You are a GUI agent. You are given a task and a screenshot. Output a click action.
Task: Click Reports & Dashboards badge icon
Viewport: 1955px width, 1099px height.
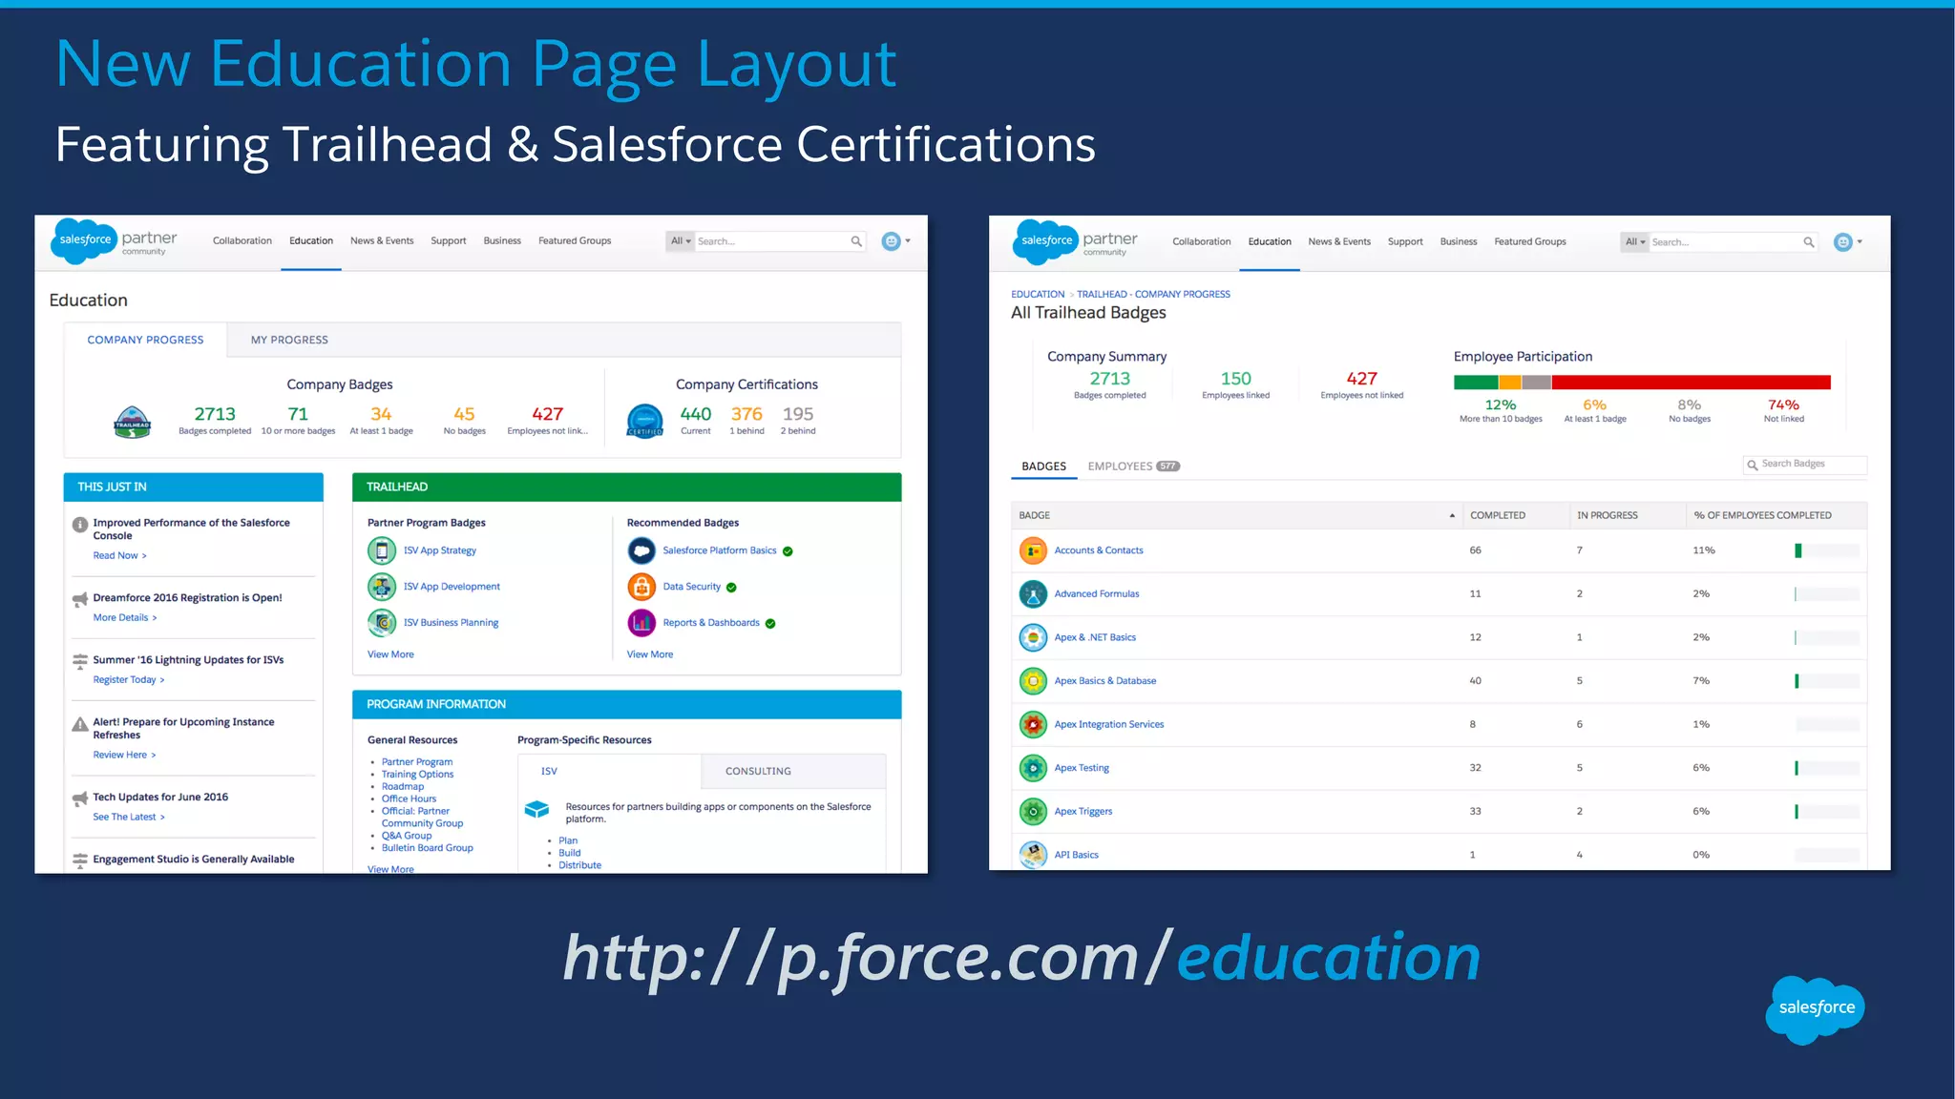[641, 623]
